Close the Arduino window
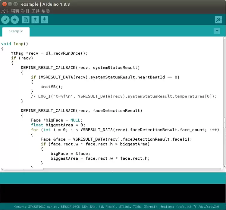This screenshot has height=210, width=226. click(x=4, y=4)
